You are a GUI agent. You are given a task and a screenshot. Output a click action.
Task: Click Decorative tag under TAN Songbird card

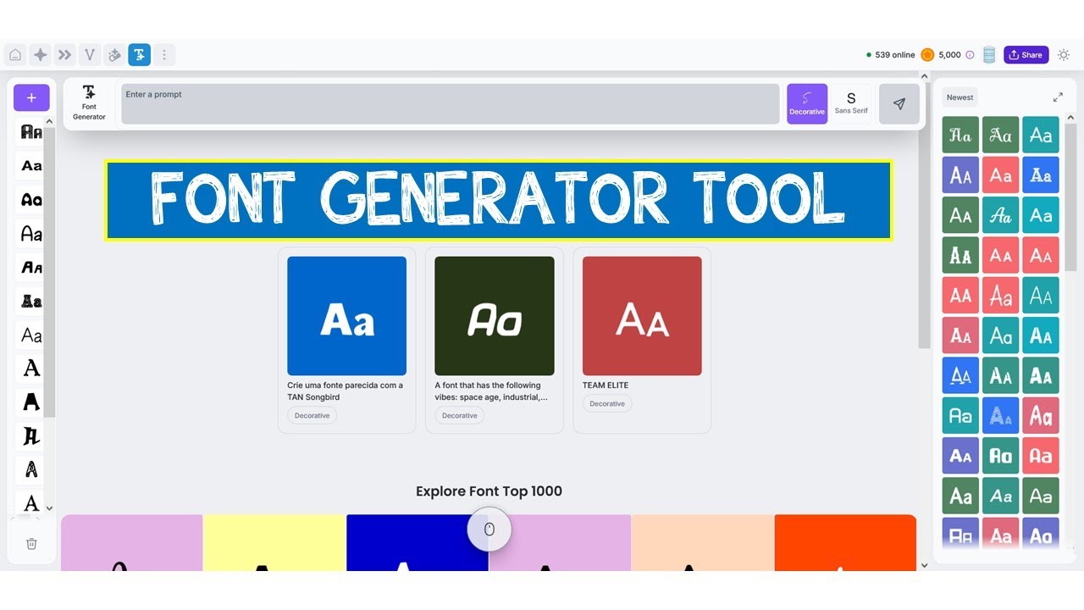click(x=312, y=416)
